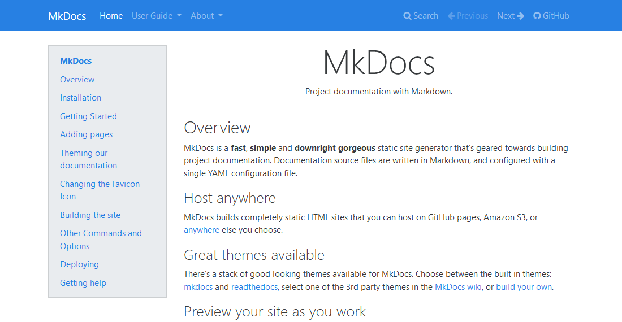Select MkDocs heading in sidebar

(x=76, y=61)
